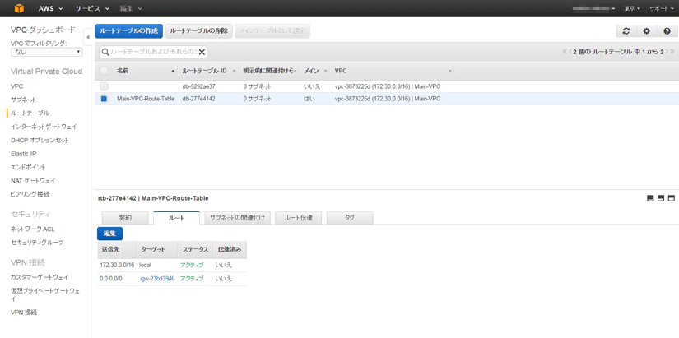
Task: Expand the サービス menu in top bar
Action: (x=91, y=8)
